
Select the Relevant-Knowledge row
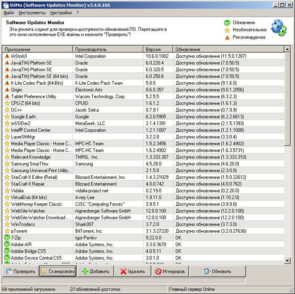[x=143, y=157]
